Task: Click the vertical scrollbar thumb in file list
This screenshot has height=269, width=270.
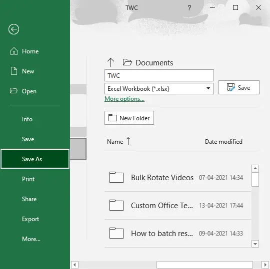Action: point(255,179)
